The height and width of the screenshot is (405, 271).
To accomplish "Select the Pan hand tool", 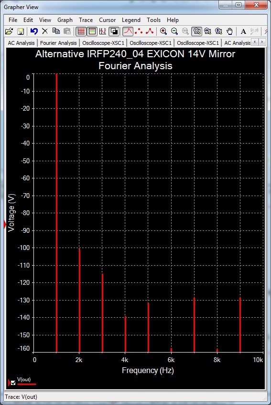I will coord(229,31).
